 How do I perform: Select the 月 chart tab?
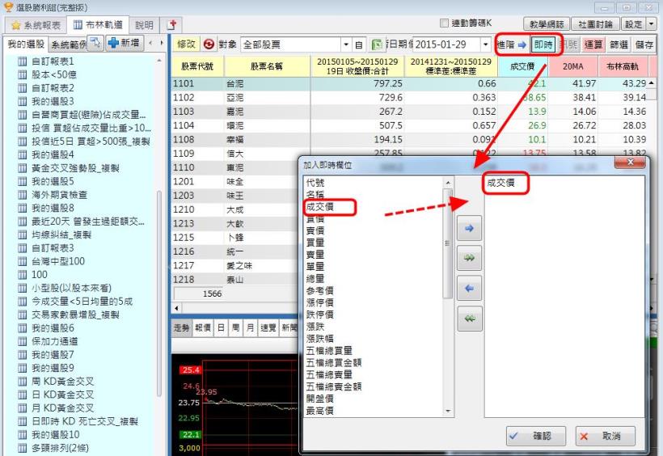251,327
